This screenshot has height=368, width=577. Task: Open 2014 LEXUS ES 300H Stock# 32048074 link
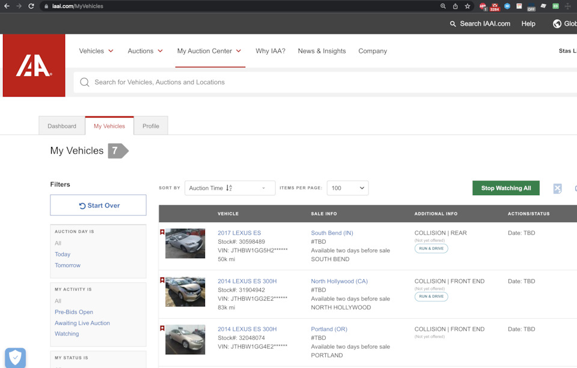[247, 329]
